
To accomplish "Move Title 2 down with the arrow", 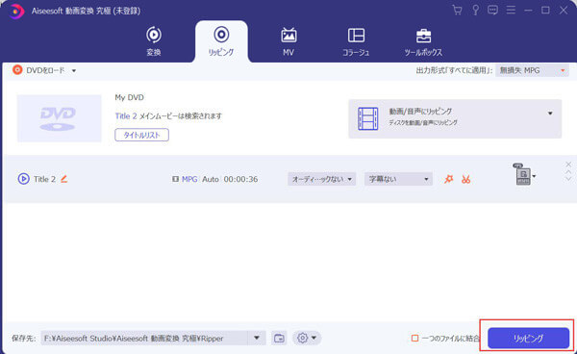I will pos(568,179).
